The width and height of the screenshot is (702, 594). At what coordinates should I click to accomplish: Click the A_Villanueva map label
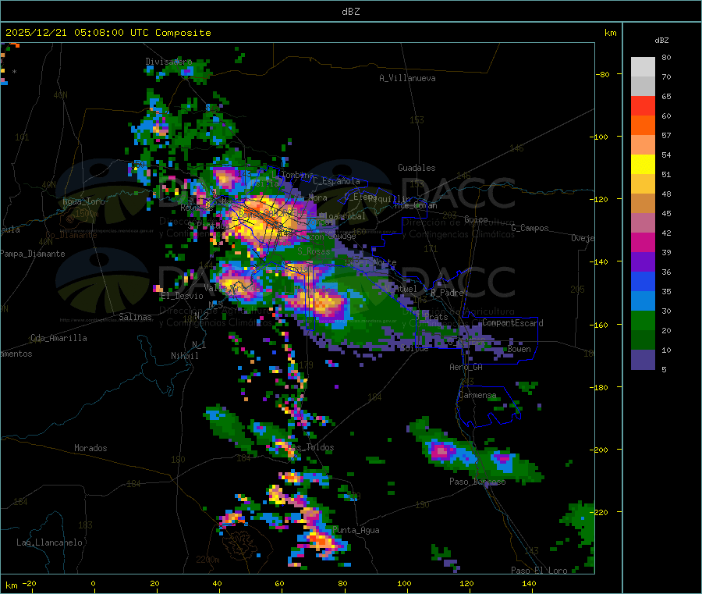click(407, 78)
